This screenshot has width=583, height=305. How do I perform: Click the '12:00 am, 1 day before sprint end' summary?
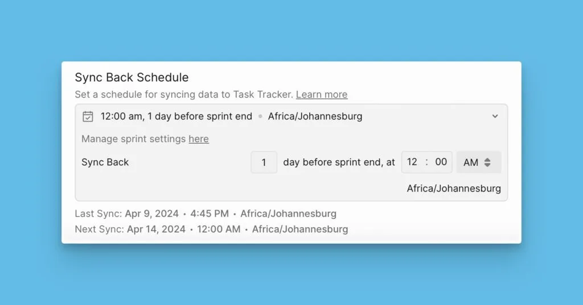(176, 116)
